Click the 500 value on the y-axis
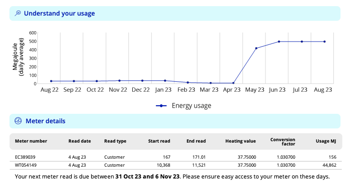The image size is (349, 187). (33, 42)
